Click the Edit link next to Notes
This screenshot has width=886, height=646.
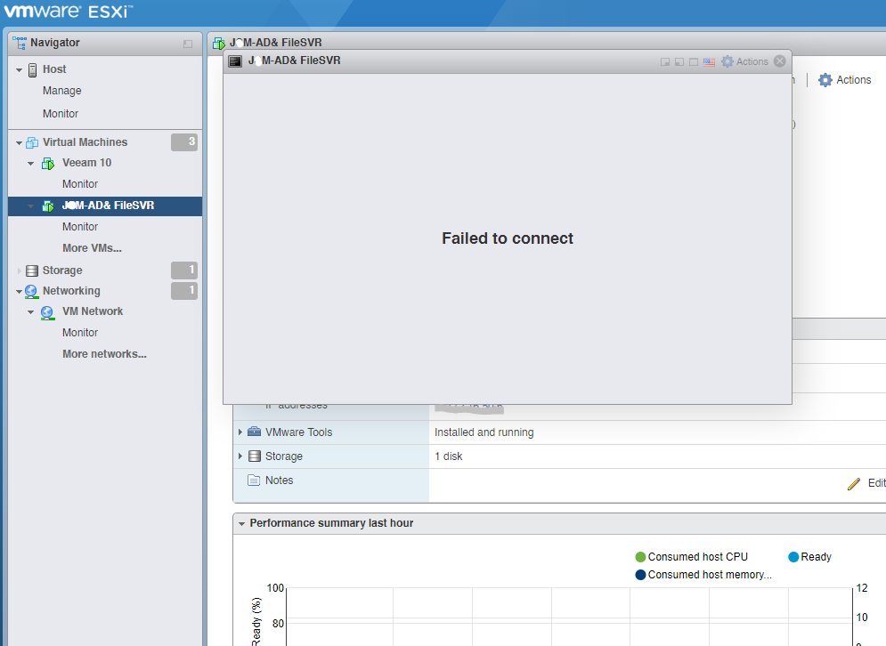tap(866, 483)
